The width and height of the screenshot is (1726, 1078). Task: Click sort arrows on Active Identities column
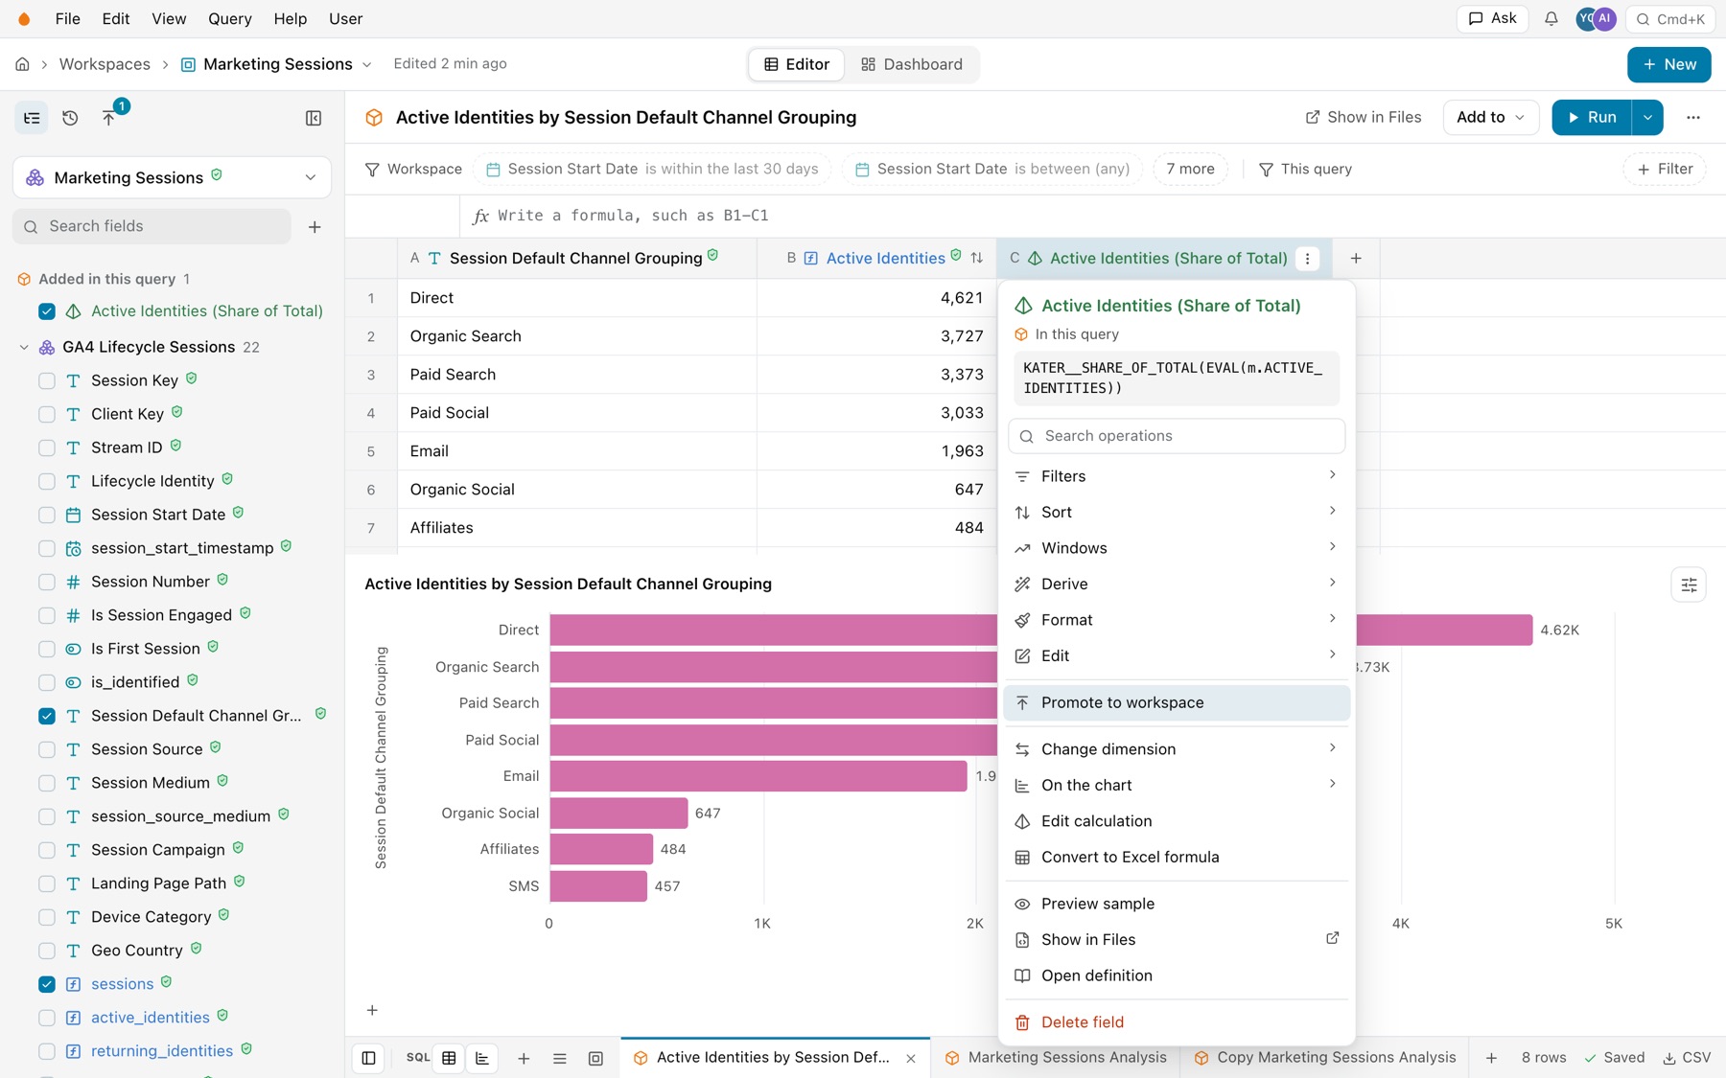977,258
